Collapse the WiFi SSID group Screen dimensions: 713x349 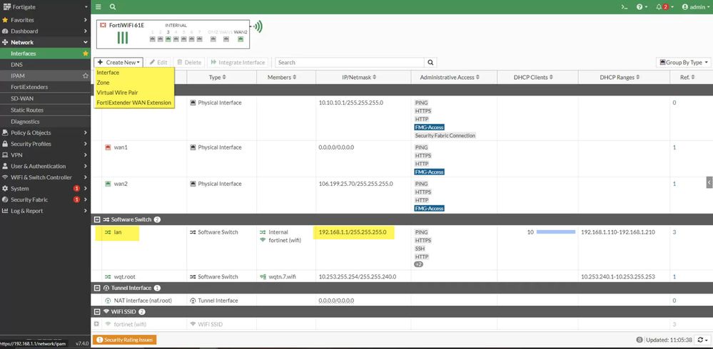pyautogui.click(x=97, y=312)
